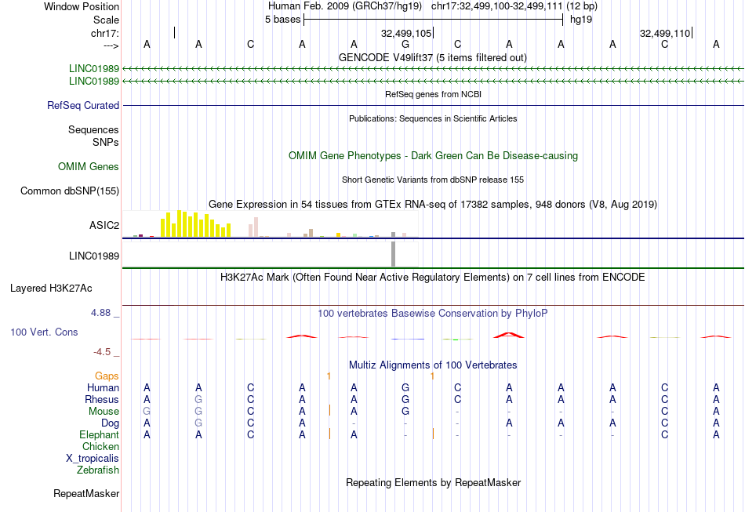Click Human Feb. 2009 (GRCh37/hg19) assembly text
The width and height of the screenshot is (745, 512).
click(345, 6)
